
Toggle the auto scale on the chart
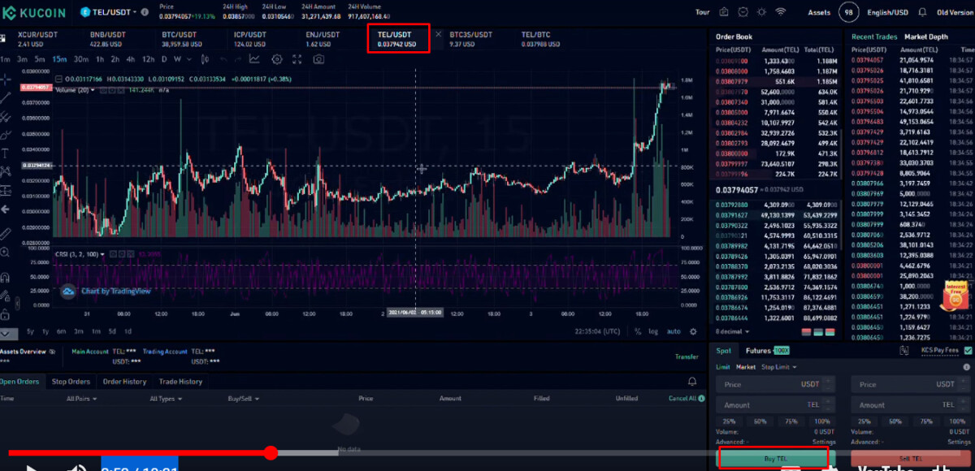coord(674,331)
